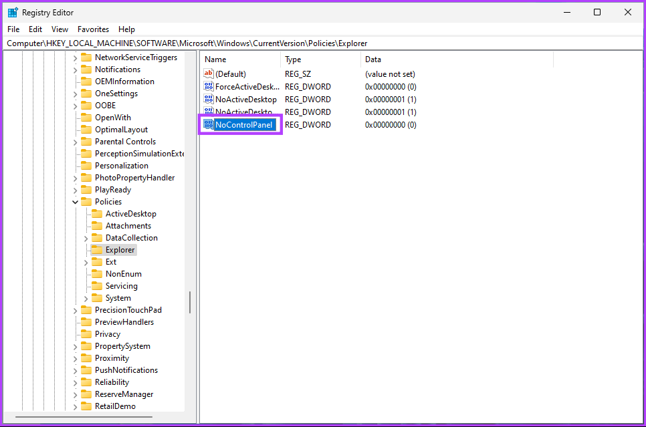This screenshot has height=427, width=646.
Task: Click data 0x00000000 (0) of ForceActiveDesk... row
Action: point(391,87)
